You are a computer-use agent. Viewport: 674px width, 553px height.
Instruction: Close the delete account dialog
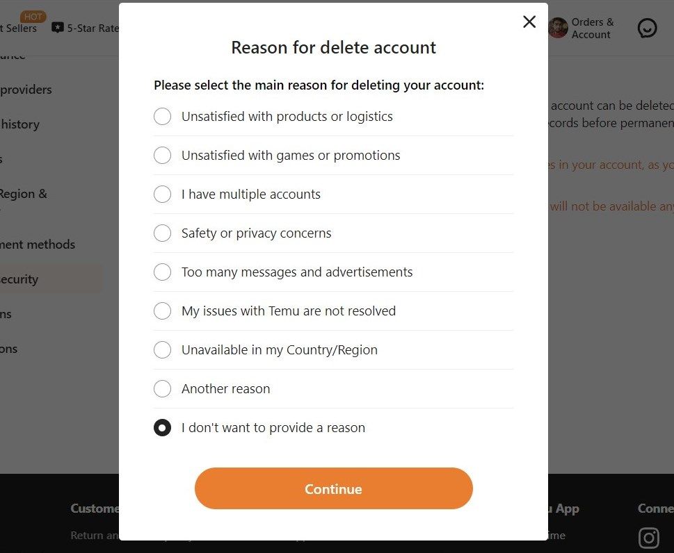click(529, 22)
